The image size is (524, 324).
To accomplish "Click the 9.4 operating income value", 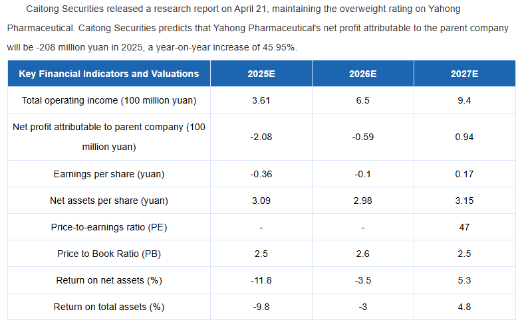I will click(x=465, y=100).
